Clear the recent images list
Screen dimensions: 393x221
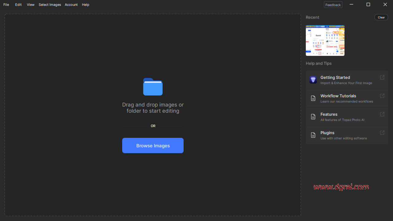381,17
